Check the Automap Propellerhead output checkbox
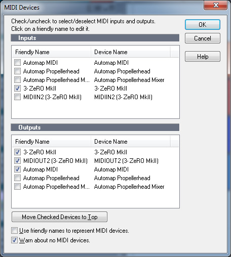 [17, 178]
